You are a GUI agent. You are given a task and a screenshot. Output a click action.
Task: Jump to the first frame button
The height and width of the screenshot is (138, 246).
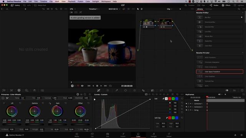tap(89, 86)
